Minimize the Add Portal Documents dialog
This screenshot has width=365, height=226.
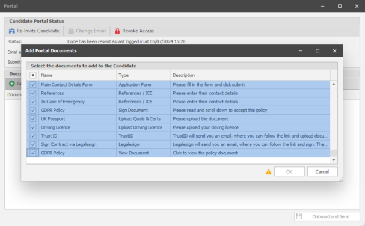pos(300,50)
